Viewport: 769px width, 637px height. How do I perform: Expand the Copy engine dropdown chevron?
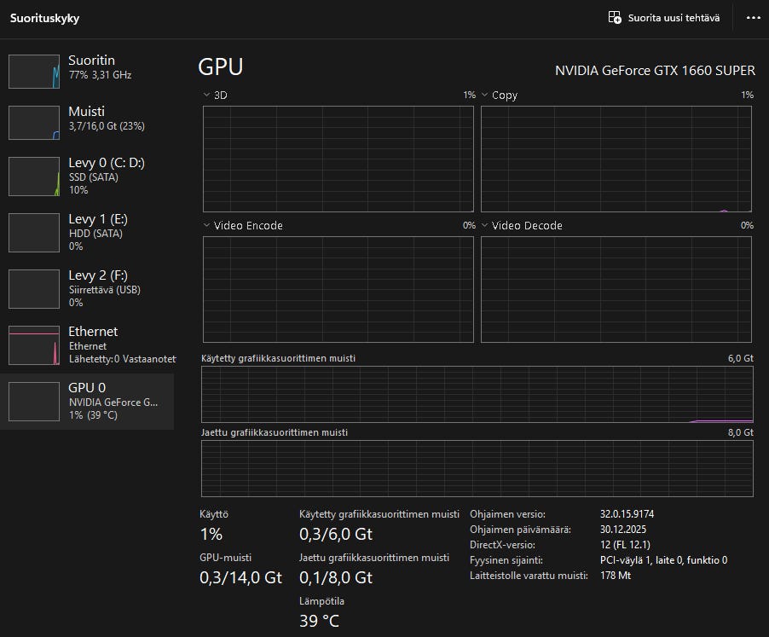click(485, 96)
